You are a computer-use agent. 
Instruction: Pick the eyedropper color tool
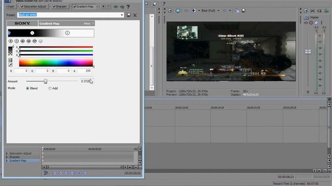tap(10, 65)
